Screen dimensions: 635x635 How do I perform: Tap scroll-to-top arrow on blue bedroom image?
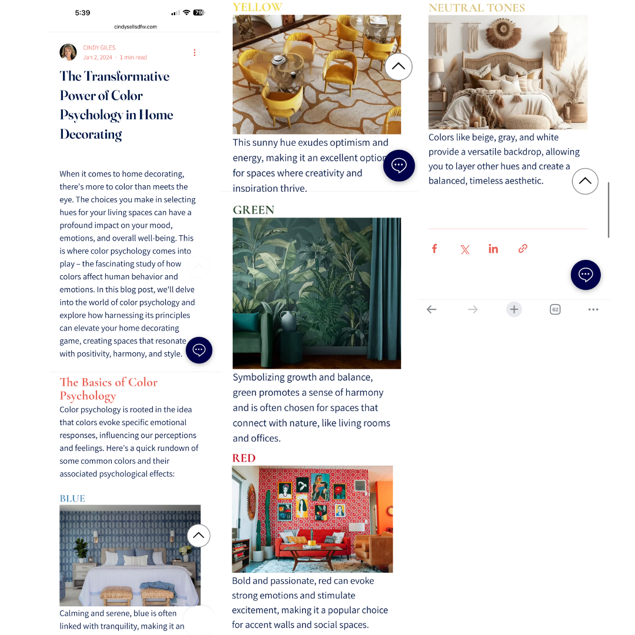[x=199, y=536]
